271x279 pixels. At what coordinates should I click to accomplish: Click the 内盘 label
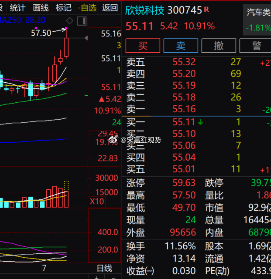[x=214, y=232]
